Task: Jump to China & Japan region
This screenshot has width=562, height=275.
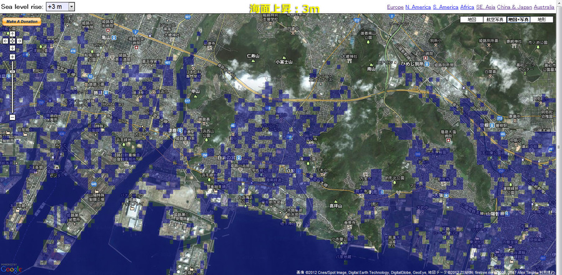Action: pyautogui.click(x=514, y=7)
